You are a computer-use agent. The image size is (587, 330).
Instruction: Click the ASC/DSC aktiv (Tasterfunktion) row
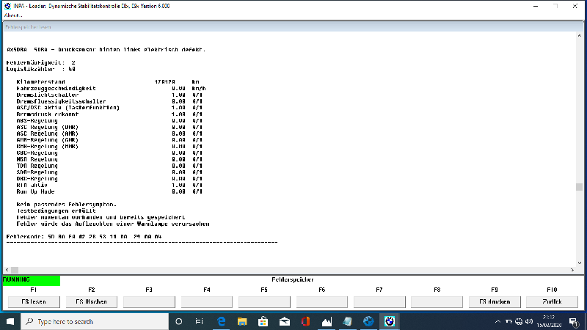109,108
